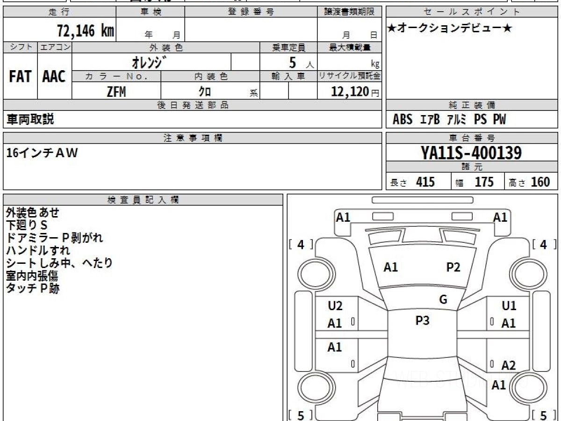Click the ★オークションデビュー★ sales point text
The width and height of the screenshot is (561, 421).
click(x=450, y=29)
